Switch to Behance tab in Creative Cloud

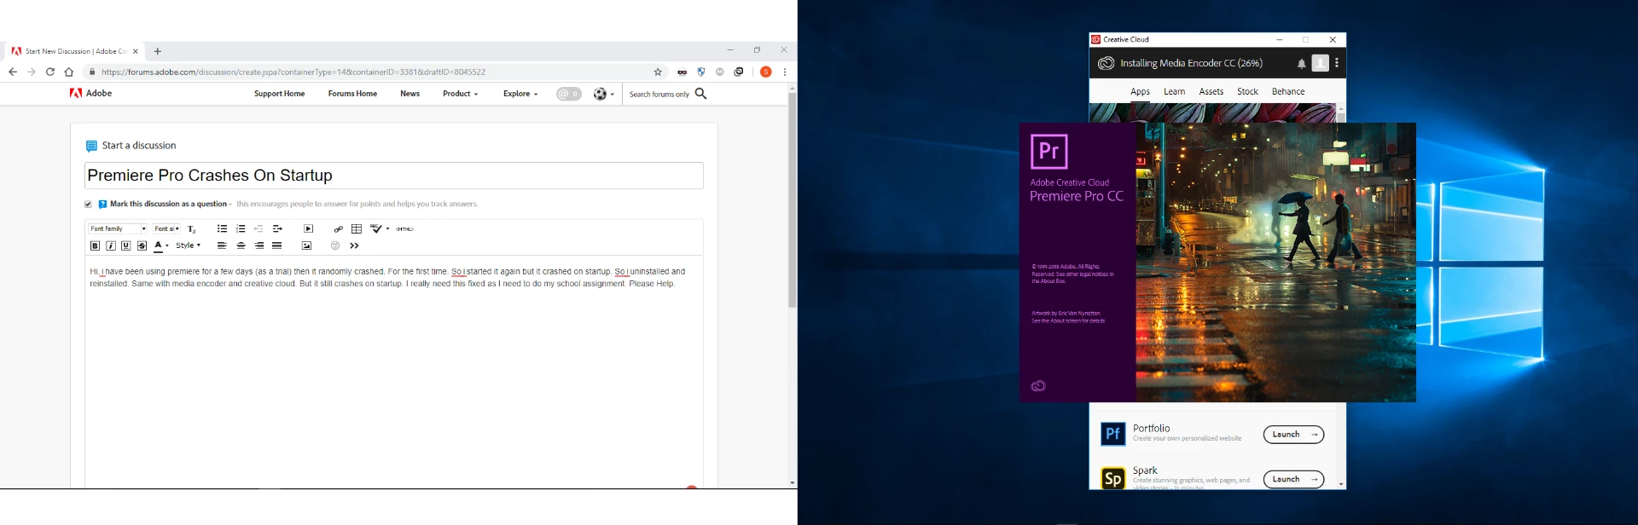click(1288, 92)
